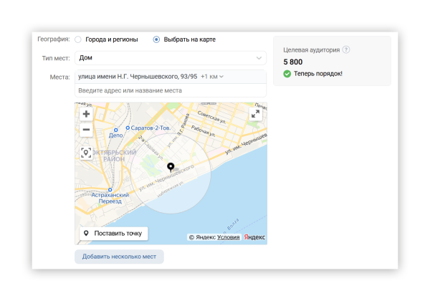The height and width of the screenshot is (301, 430).
Task: Click the Депо marker on the map
Action: [x=114, y=135]
